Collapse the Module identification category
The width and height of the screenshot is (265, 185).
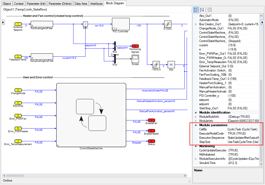point(196,112)
